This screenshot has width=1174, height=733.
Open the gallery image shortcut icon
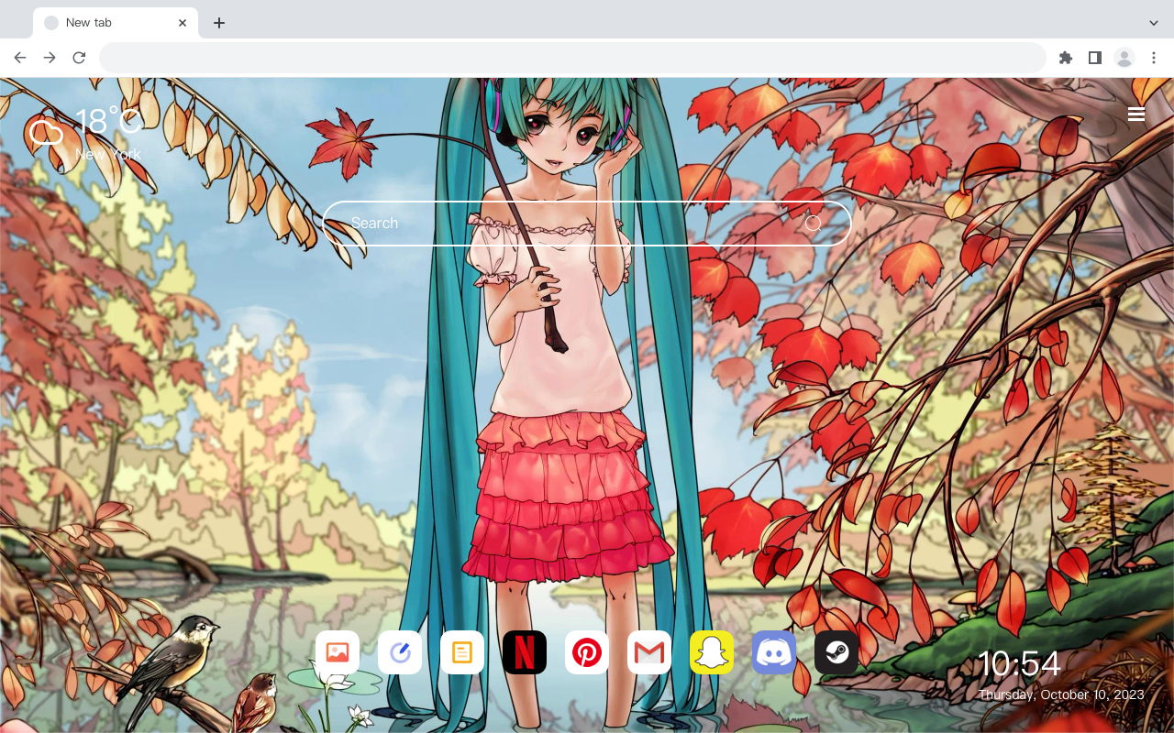[338, 652]
